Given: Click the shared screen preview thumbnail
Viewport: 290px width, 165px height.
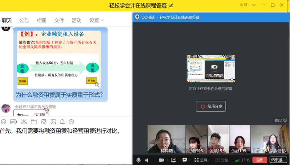Looking at the screenshot, I should click(211, 69).
